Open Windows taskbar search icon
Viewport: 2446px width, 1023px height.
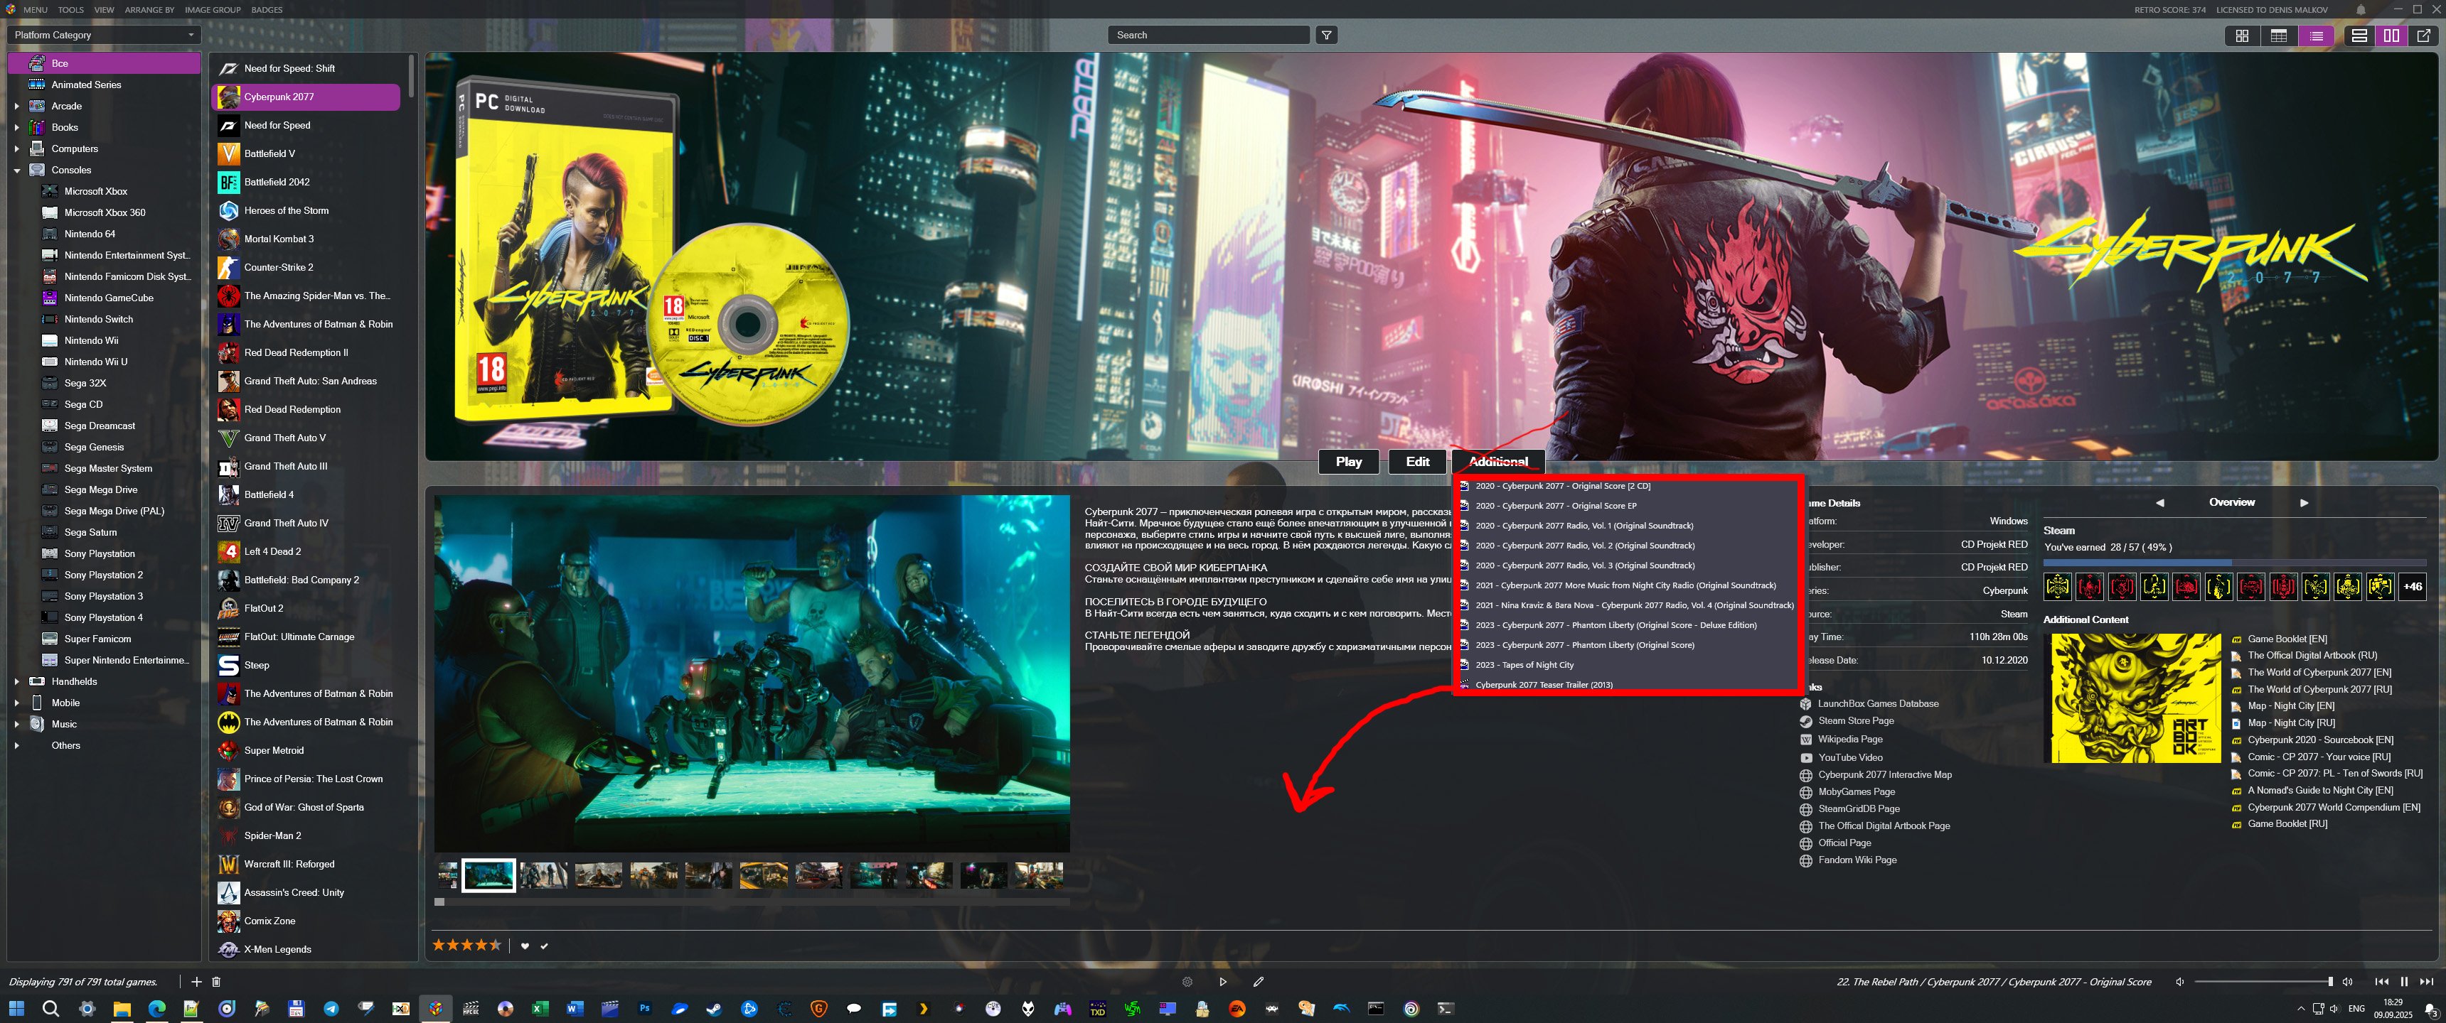[51, 1009]
